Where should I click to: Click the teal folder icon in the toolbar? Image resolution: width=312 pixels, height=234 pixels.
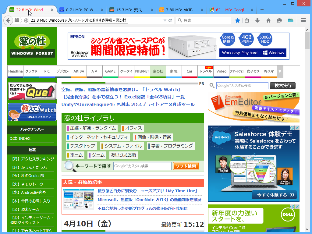[x=290, y=20]
